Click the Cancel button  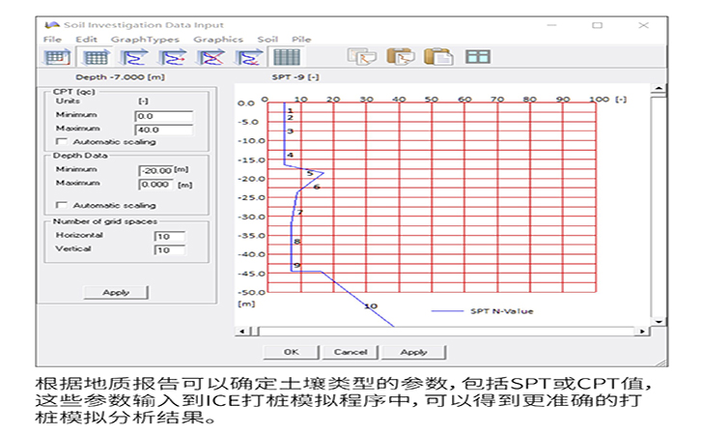click(351, 352)
